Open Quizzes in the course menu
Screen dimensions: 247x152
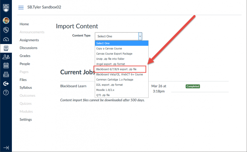(x=25, y=103)
